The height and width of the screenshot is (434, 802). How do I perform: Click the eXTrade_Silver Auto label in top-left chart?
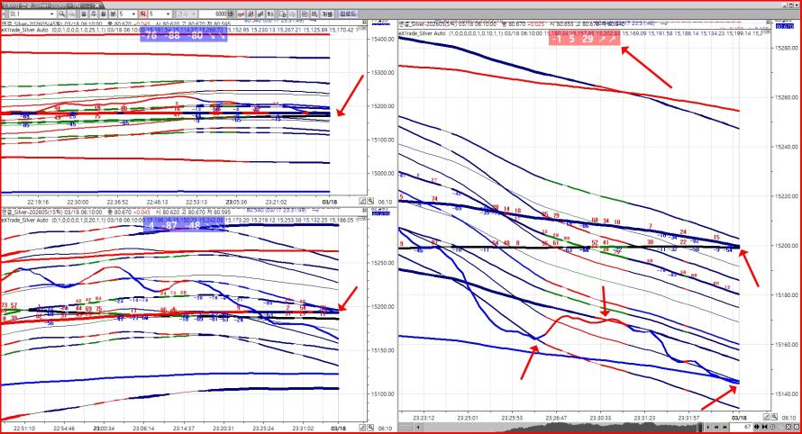point(24,30)
